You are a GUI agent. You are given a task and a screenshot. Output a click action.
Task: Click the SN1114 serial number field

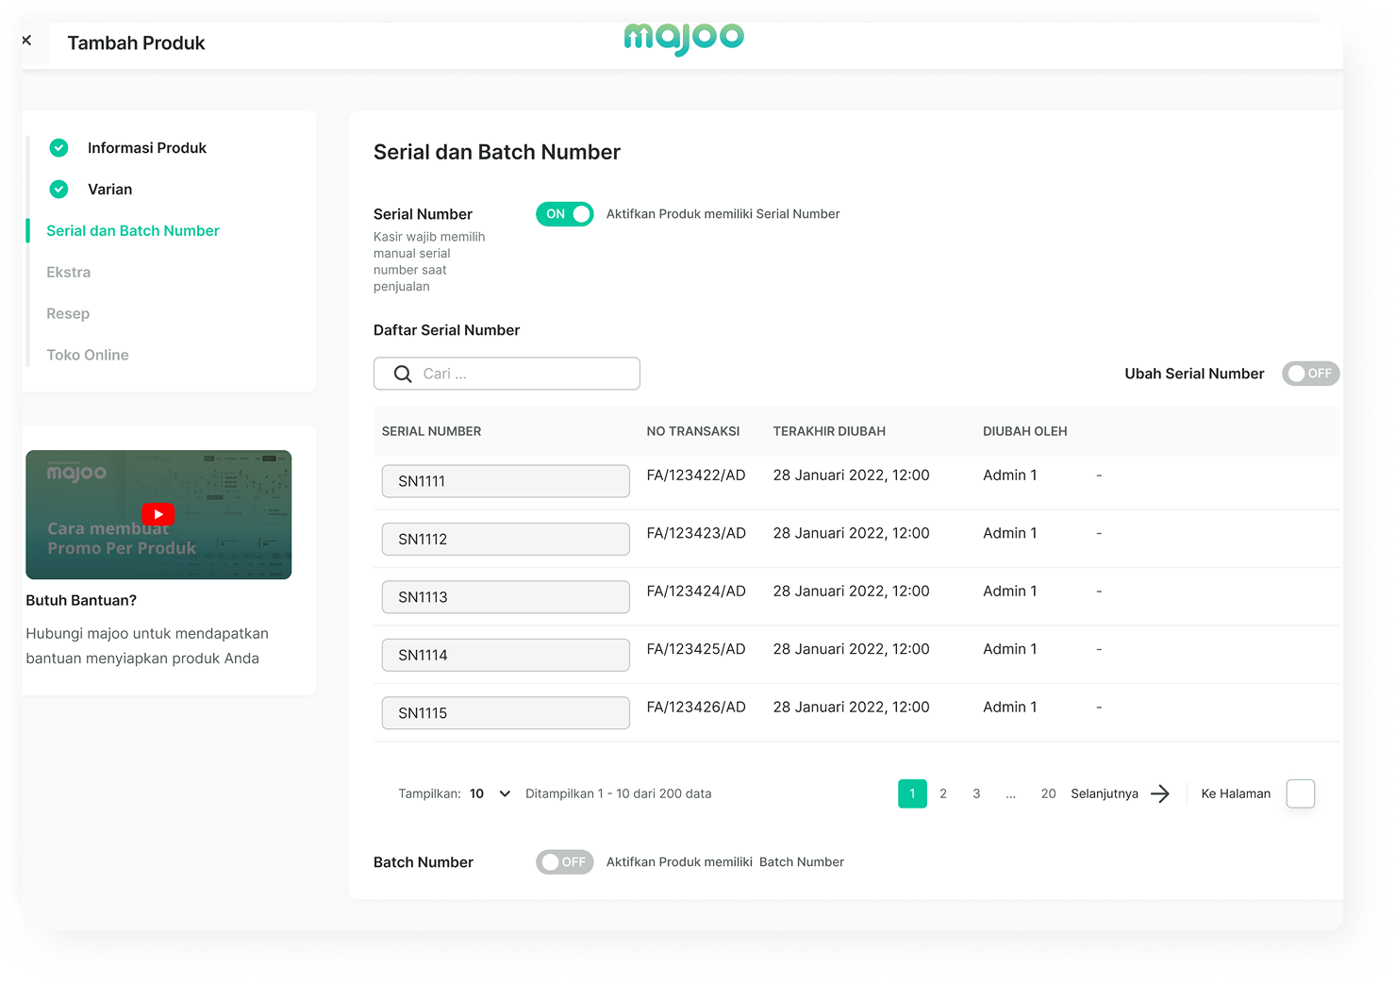(x=506, y=656)
